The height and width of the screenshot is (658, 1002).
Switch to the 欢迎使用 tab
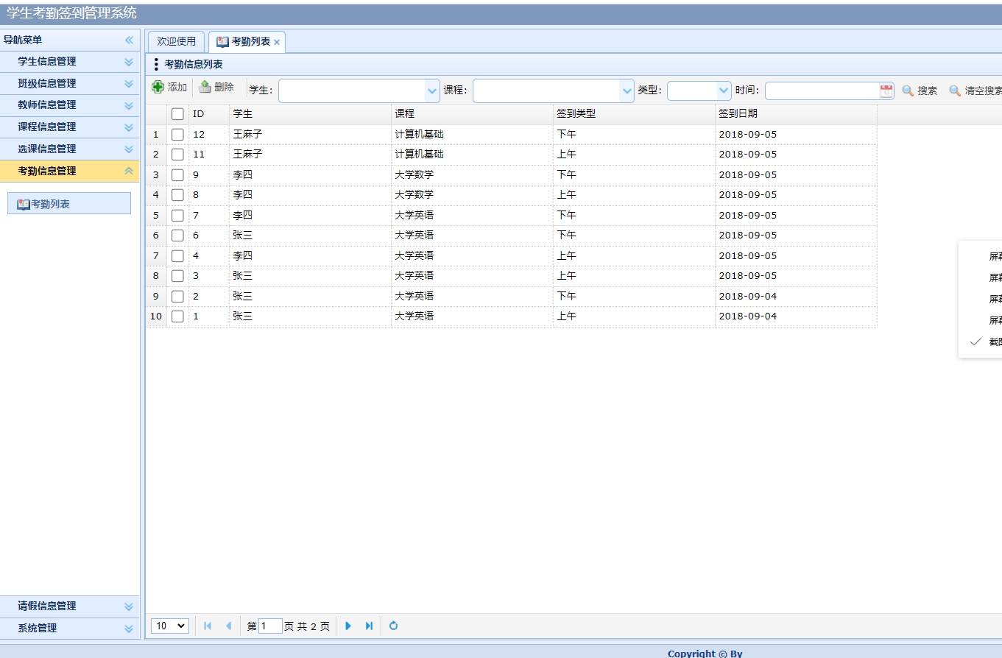tap(177, 42)
